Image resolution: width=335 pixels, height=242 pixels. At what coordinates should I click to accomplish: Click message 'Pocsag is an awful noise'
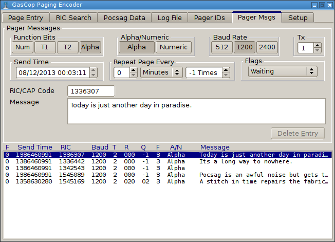coord(243,175)
